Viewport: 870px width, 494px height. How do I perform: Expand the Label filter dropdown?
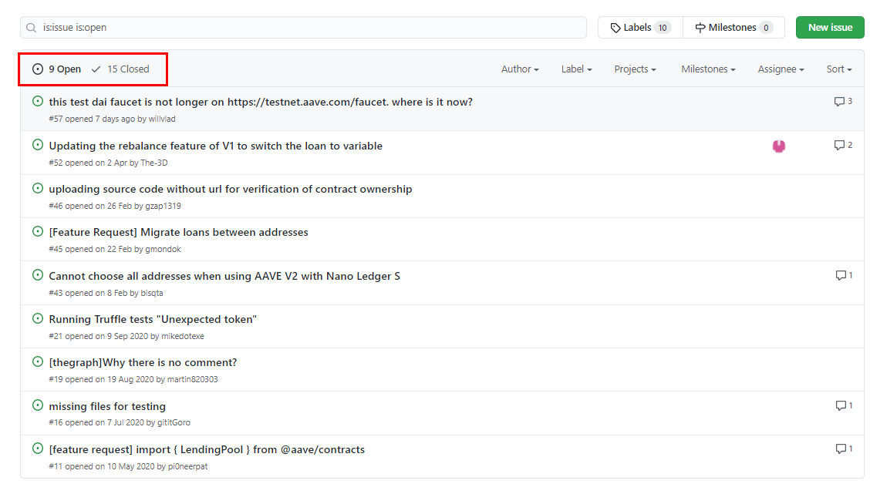coord(576,69)
